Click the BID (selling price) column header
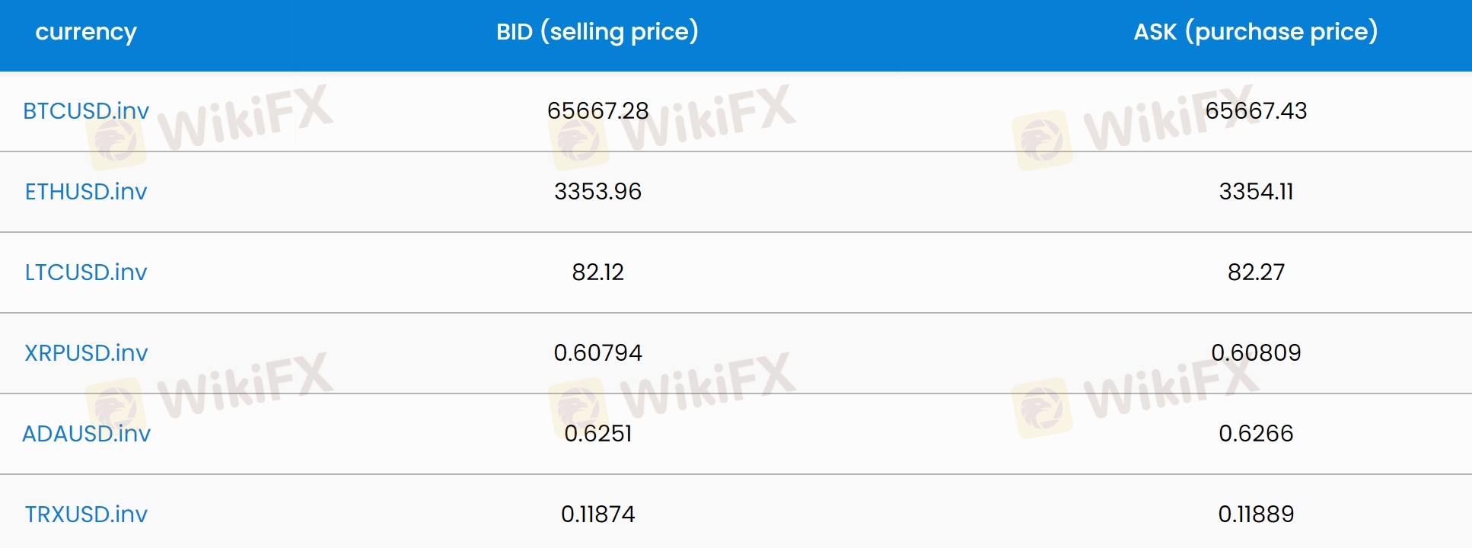Viewport: 1472px width, 548px height. coord(597,32)
